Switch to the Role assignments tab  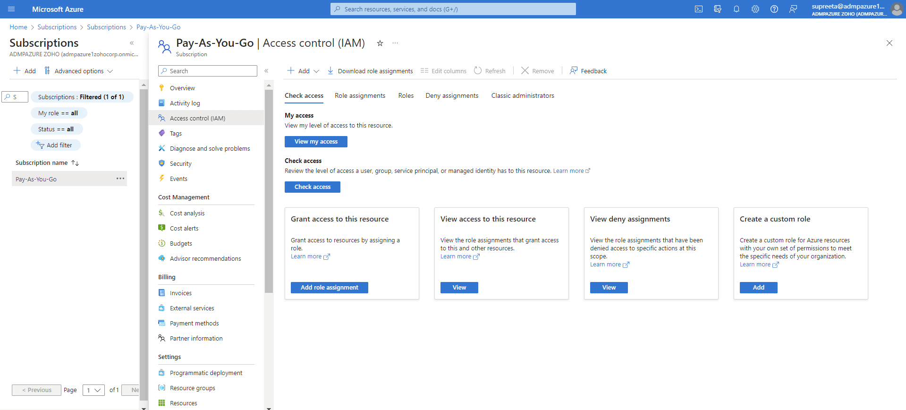(360, 95)
